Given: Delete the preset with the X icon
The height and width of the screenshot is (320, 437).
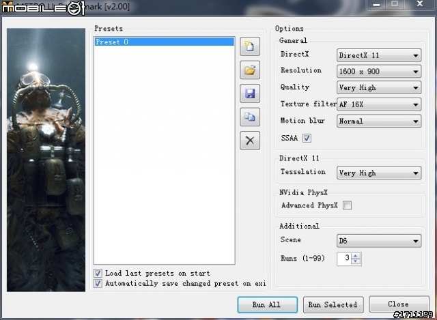Looking at the screenshot, I should pyautogui.click(x=250, y=141).
